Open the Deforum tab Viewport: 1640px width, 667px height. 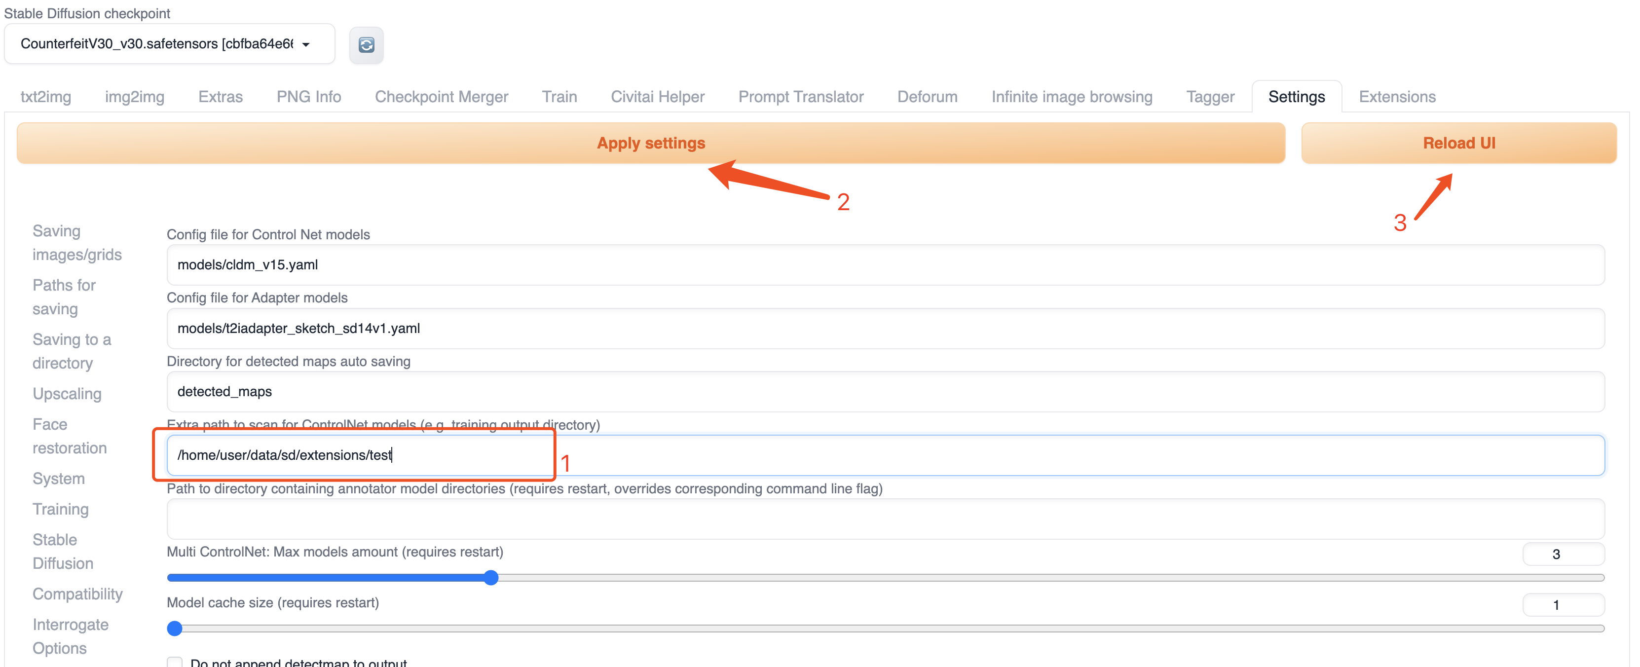(x=927, y=97)
